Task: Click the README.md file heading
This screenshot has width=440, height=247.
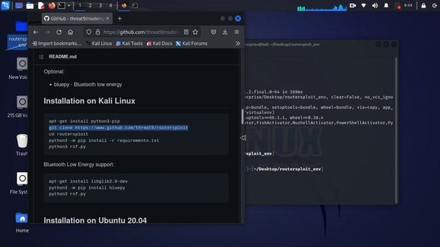Action: click(63, 56)
